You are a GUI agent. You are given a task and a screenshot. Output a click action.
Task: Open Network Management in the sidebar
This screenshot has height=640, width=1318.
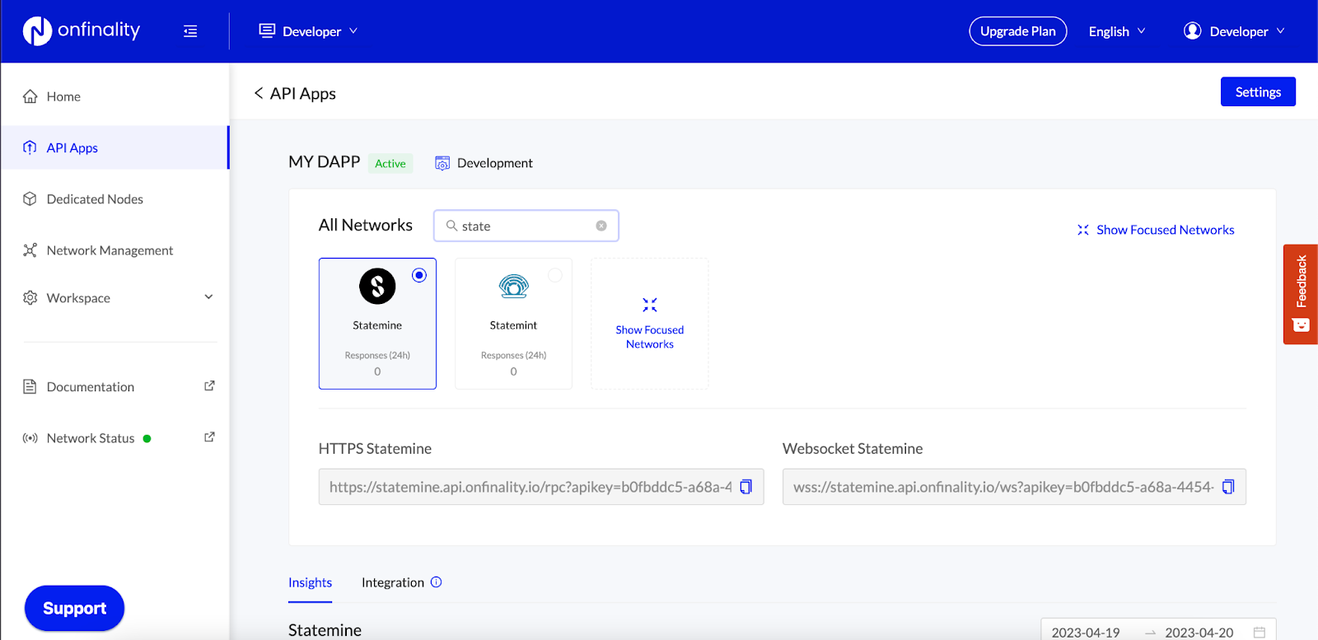coord(115,250)
